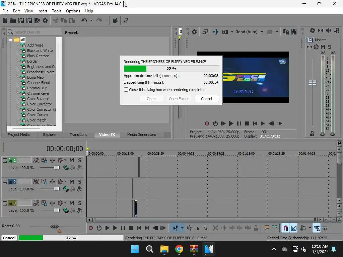Click the transport bar Pause button
Image resolution: width=343 pixels, height=257 pixels.
[123, 228]
